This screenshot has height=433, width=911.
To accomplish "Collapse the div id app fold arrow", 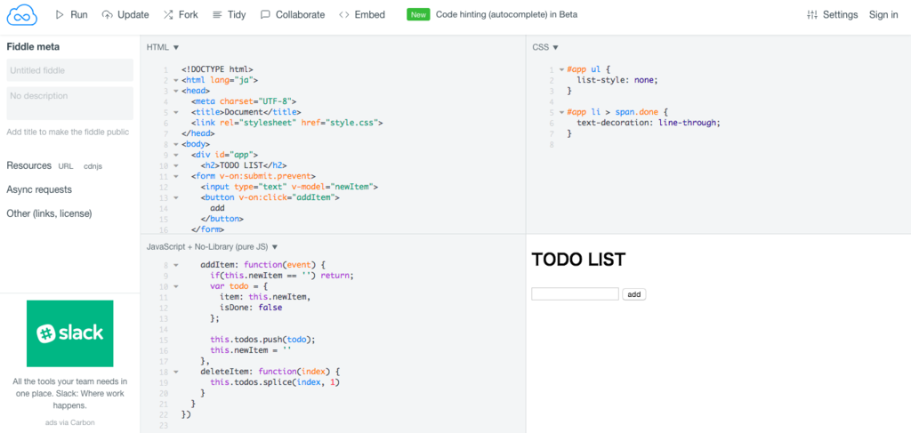I will coord(175,155).
